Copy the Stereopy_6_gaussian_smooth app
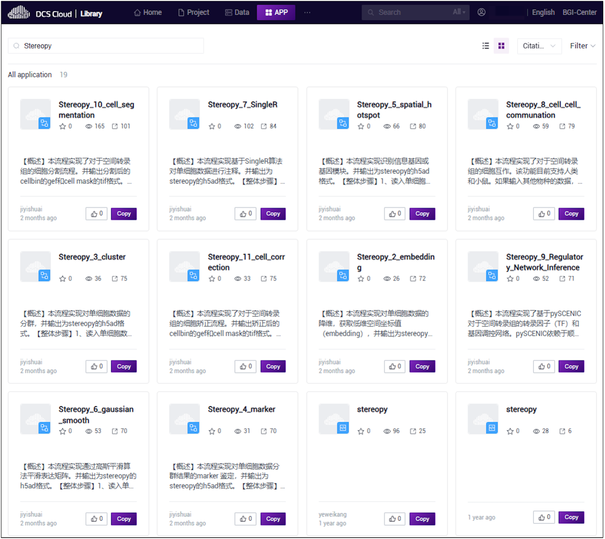Screen dimensions: 605x539 124,519
